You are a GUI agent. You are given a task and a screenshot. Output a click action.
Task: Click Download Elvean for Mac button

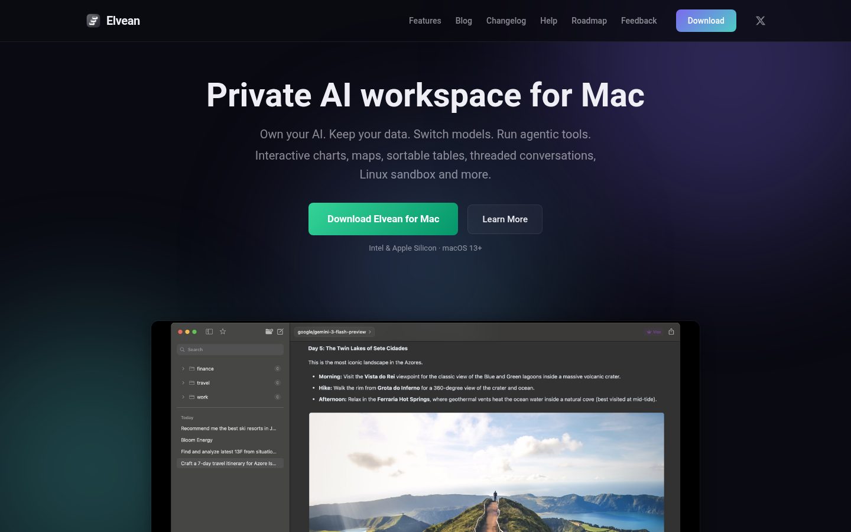point(383,219)
